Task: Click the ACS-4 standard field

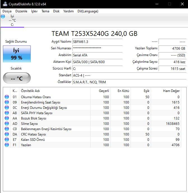Action: (x=129, y=75)
